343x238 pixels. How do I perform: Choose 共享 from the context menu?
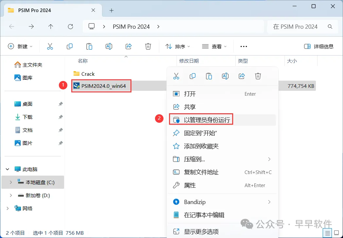222,107
